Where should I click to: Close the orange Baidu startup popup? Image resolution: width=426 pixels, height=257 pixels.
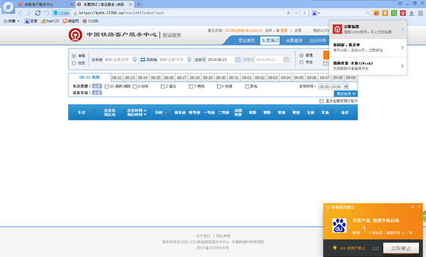pyautogui.click(x=419, y=207)
